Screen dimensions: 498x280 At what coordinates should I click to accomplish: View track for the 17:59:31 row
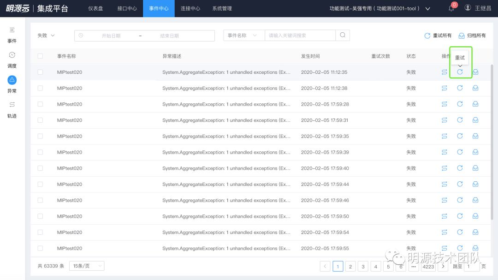tap(445, 120)
